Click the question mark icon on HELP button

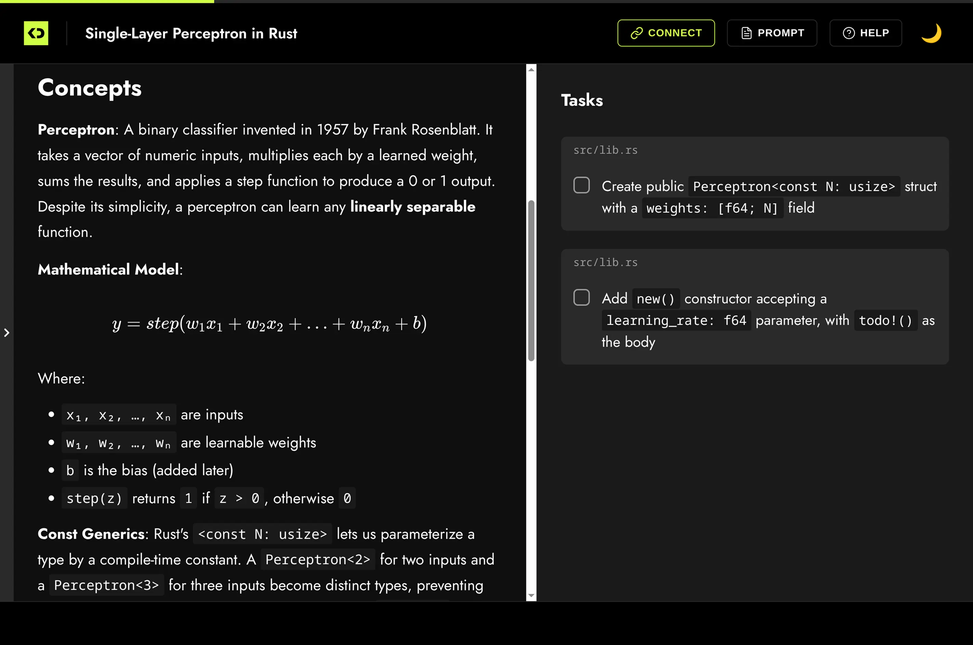848,33
